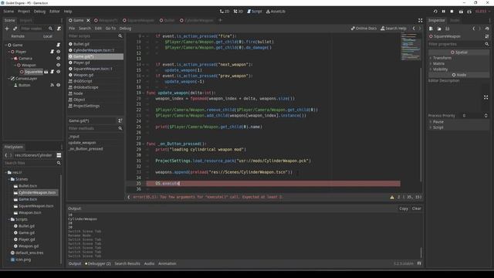Toggle SquareWeapon node visibility

coord(59,72)
